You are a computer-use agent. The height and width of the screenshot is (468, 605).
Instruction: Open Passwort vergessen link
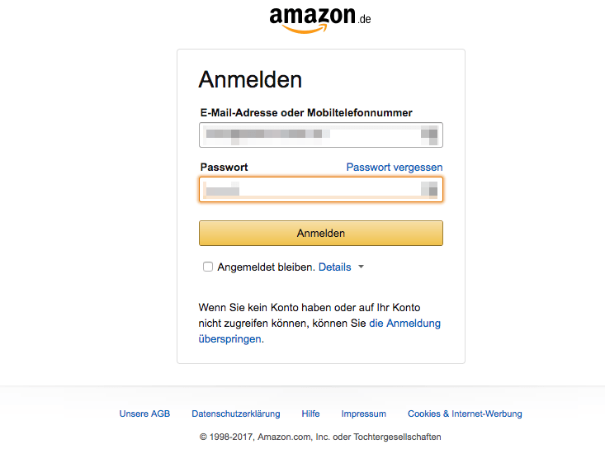395,167
